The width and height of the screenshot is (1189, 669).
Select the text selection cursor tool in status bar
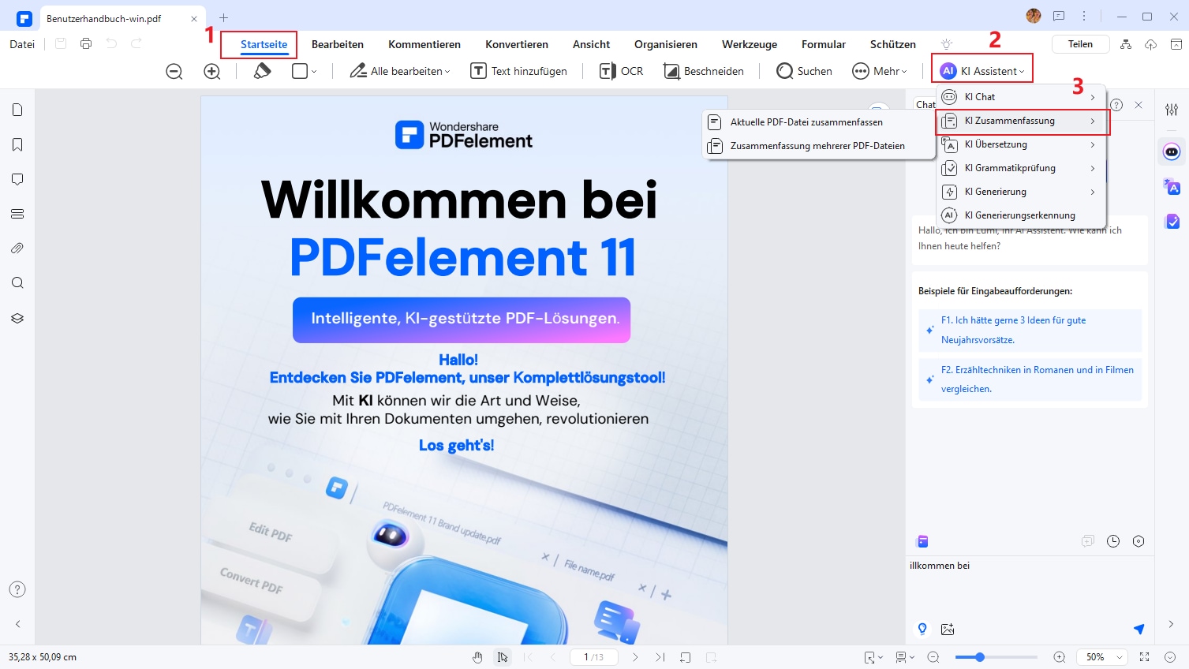[503, 657]
